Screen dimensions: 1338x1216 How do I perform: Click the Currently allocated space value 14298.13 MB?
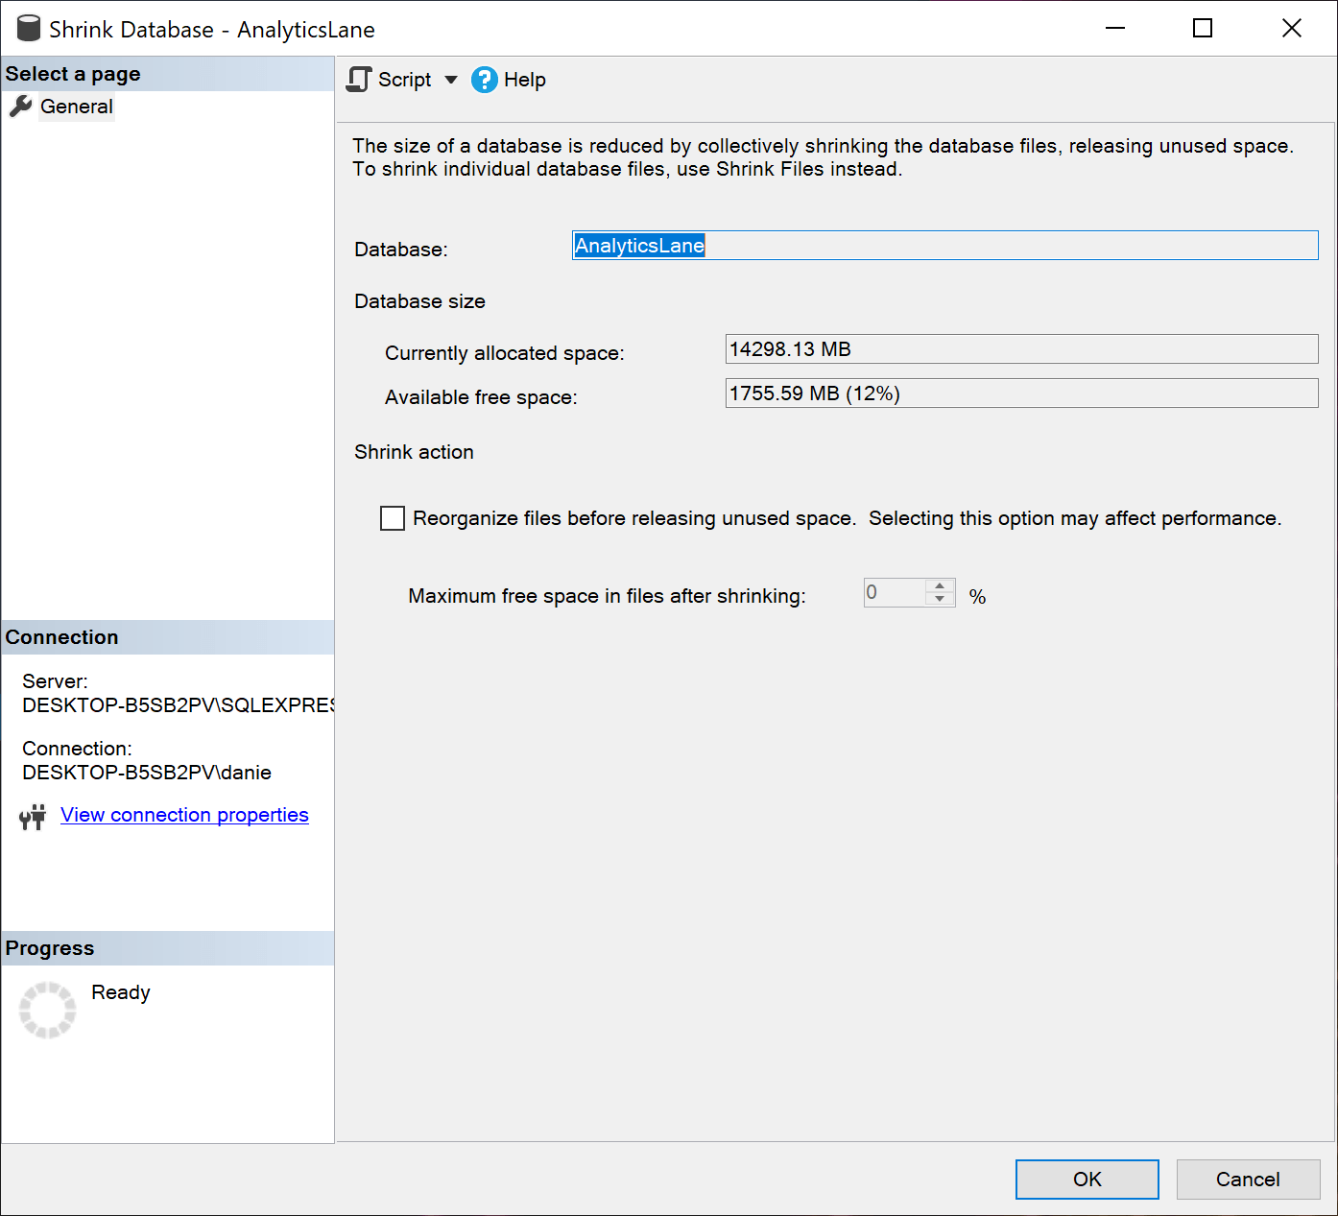1022,348
